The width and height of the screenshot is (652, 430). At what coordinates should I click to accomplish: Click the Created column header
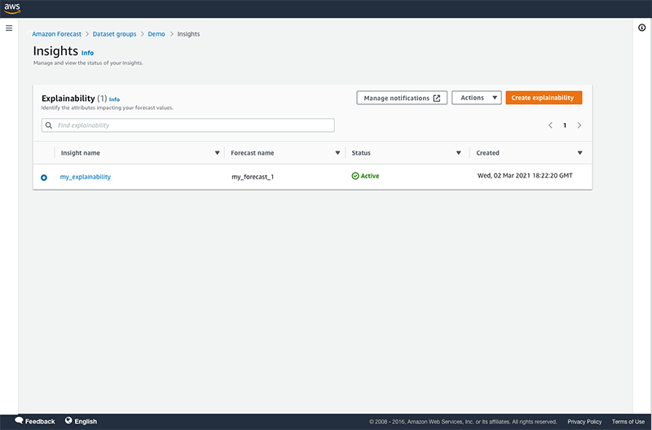pyautogui.click(x=487, y=153)
